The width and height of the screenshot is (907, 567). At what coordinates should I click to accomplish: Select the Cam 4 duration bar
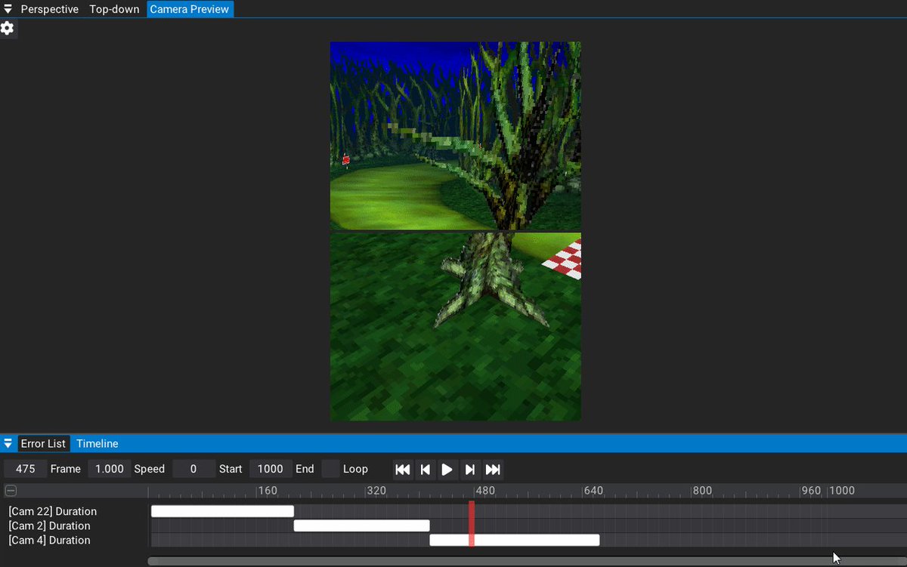coord(515,540)
